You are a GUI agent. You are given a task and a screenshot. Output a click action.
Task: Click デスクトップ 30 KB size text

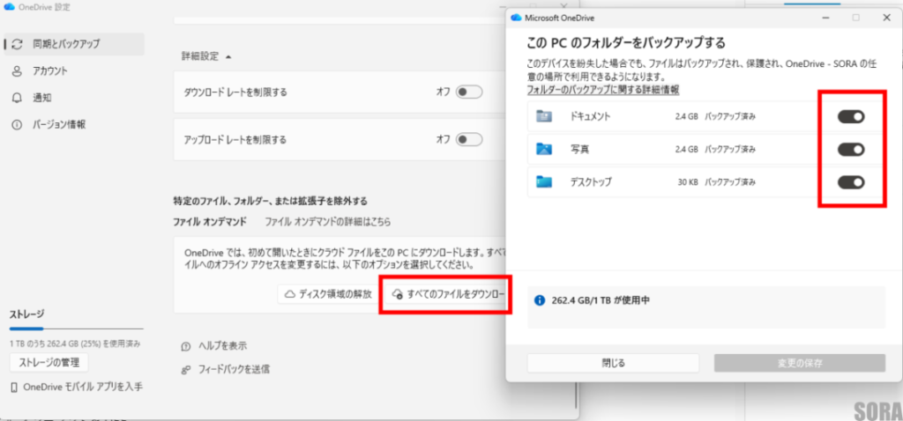pos(688,182)
